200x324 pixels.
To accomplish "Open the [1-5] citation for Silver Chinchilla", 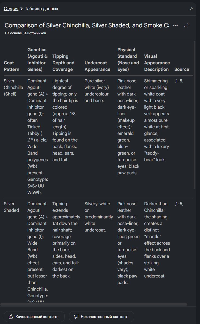I will click(179, 81).
